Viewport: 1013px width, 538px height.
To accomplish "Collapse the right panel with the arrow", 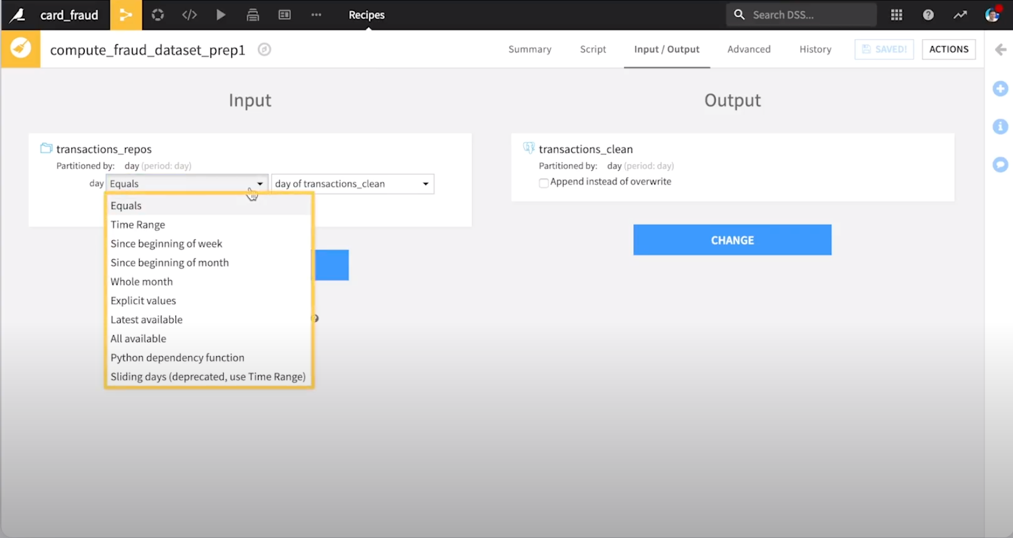I will coord(1000,50).
